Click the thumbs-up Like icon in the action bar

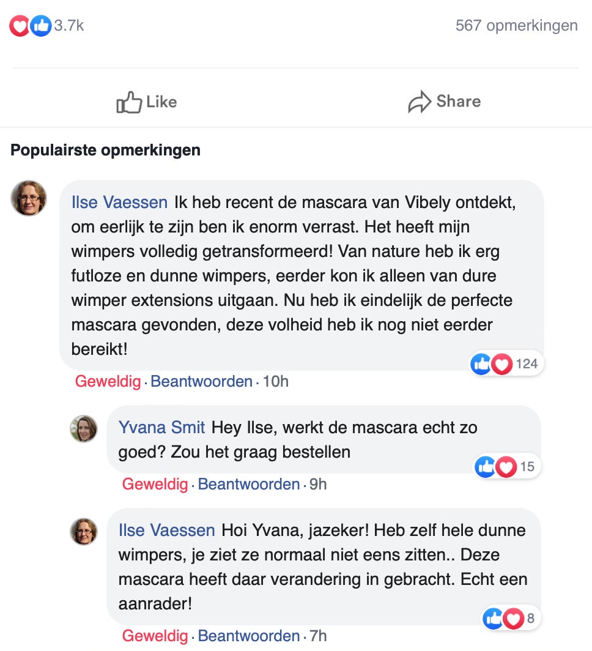(x=128, y=102)
